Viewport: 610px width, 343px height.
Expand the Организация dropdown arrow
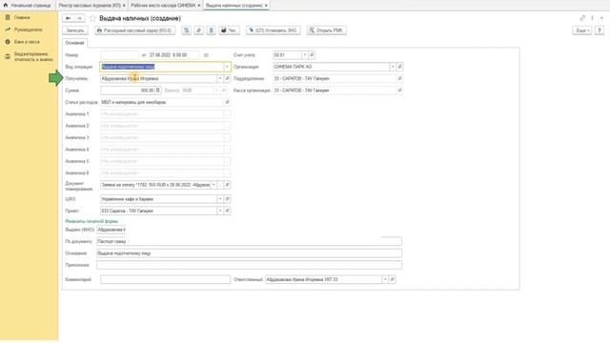click(x=393, y=67)
